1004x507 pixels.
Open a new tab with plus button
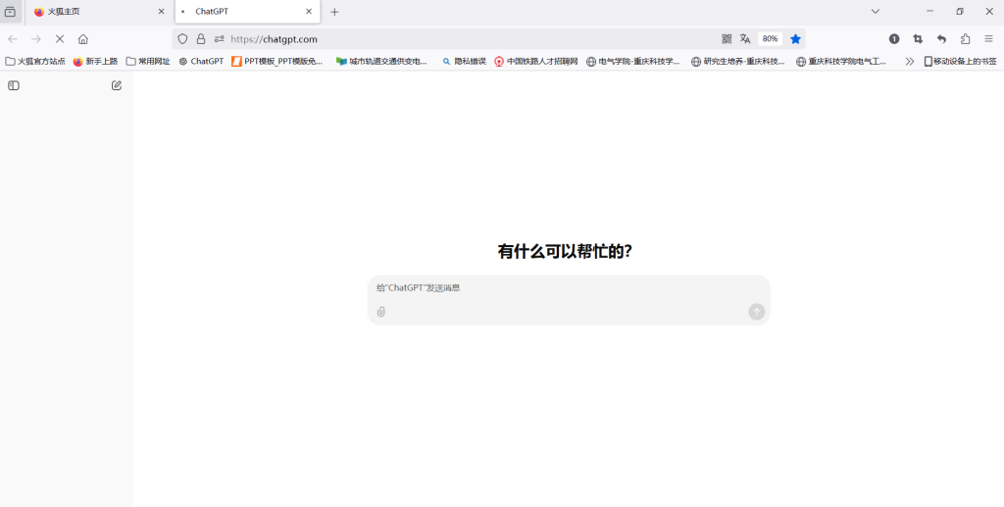(334, 12)
